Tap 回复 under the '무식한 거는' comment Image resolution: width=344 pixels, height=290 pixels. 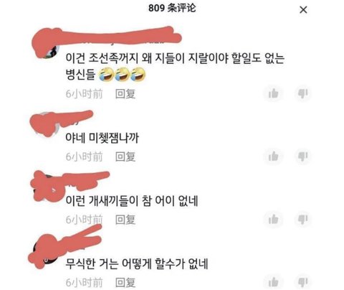coord(125,283)
